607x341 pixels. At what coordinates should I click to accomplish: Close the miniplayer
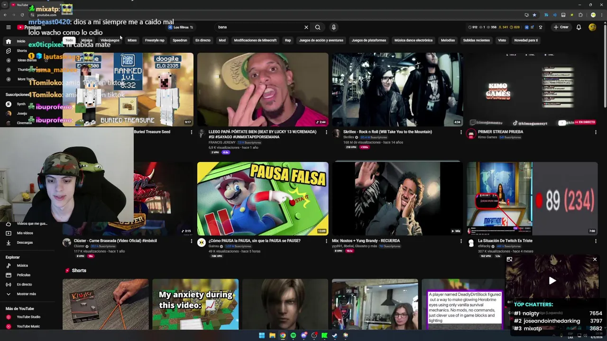[595, 259]
